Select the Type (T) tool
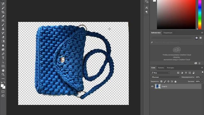Image resolution: width=204 pixels, height=115 pixels. (3, 58)
